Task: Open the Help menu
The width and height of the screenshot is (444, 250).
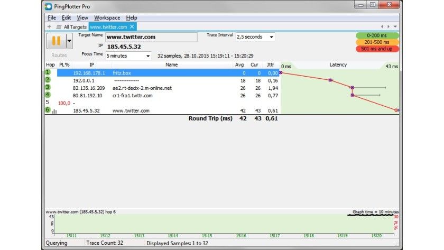Action: (x=132, y=17)
